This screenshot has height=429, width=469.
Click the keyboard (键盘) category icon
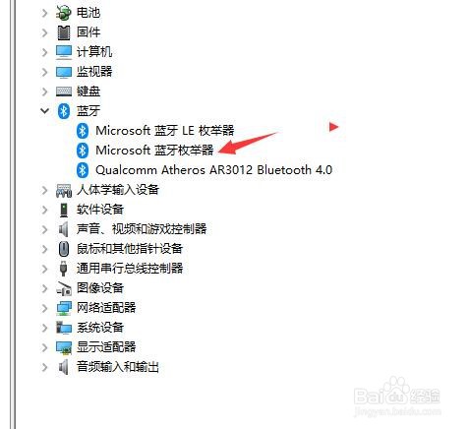click(x=64, y=92)
